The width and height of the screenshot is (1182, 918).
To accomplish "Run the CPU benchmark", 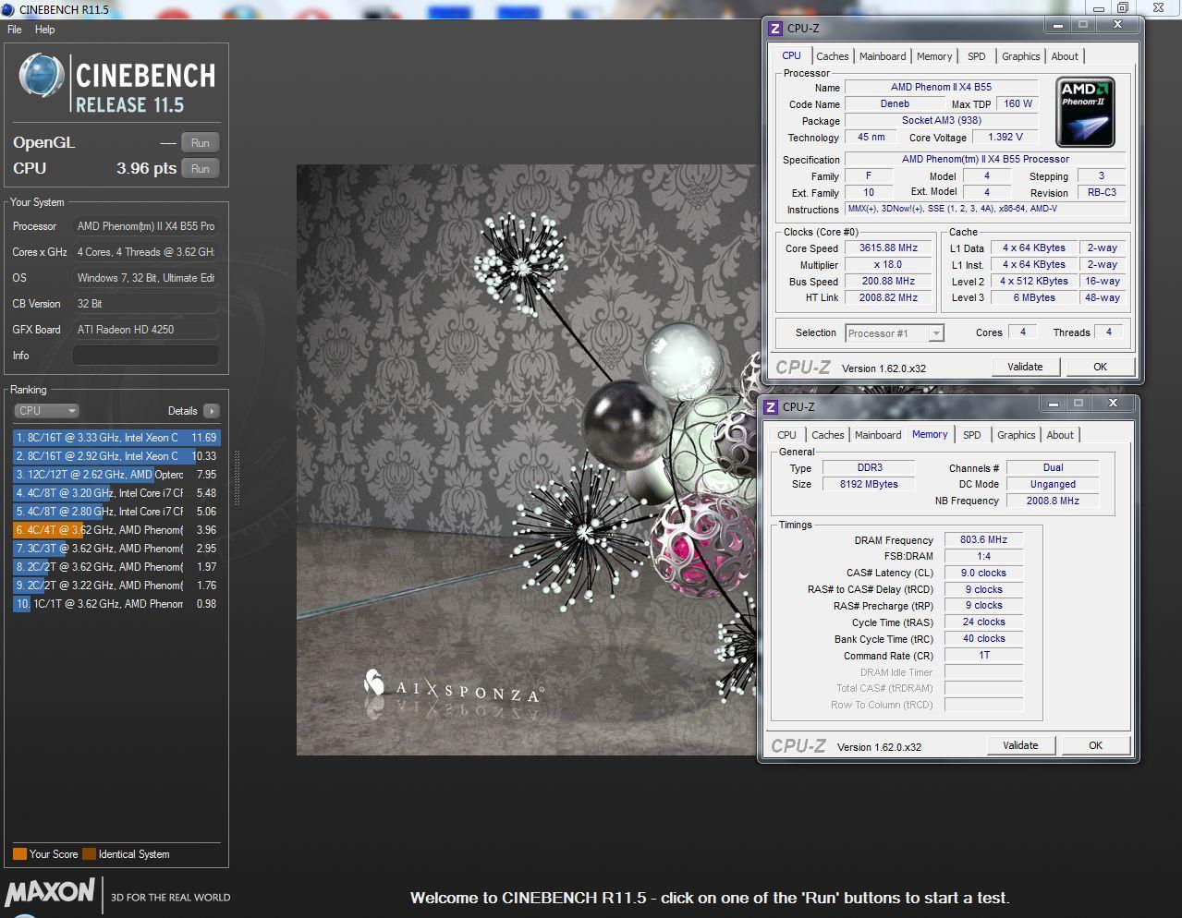I will pyautogui.click(x=201, y=169).
